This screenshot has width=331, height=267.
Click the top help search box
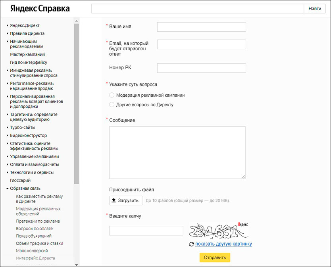[198, 9]
